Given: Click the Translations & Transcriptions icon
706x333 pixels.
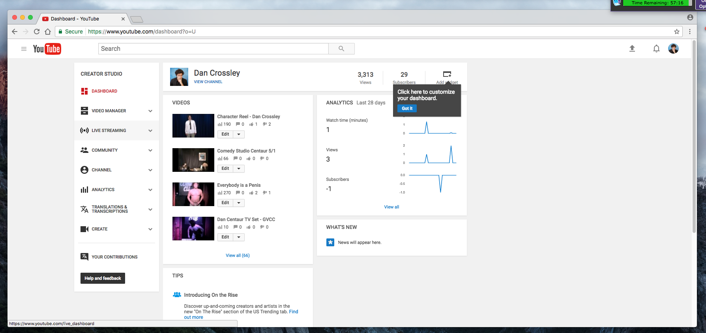Looking at the screenshot, I should click(x=84, y=209).
